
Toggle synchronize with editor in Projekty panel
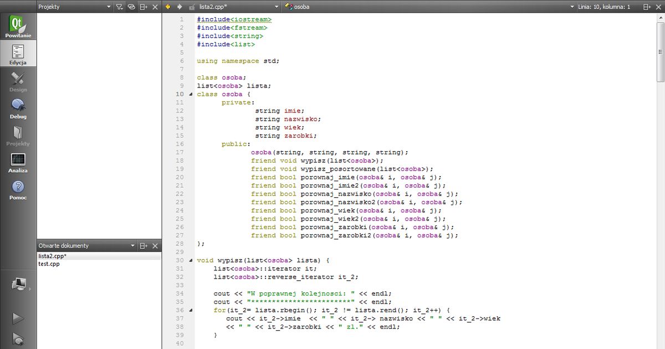pyautogui.click(x=131, y=7)
